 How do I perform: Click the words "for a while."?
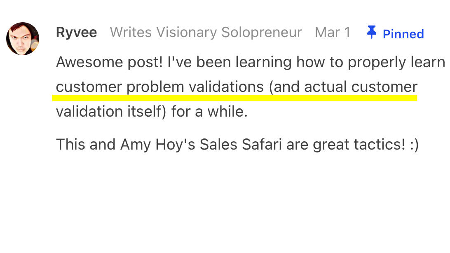point(209,112)
